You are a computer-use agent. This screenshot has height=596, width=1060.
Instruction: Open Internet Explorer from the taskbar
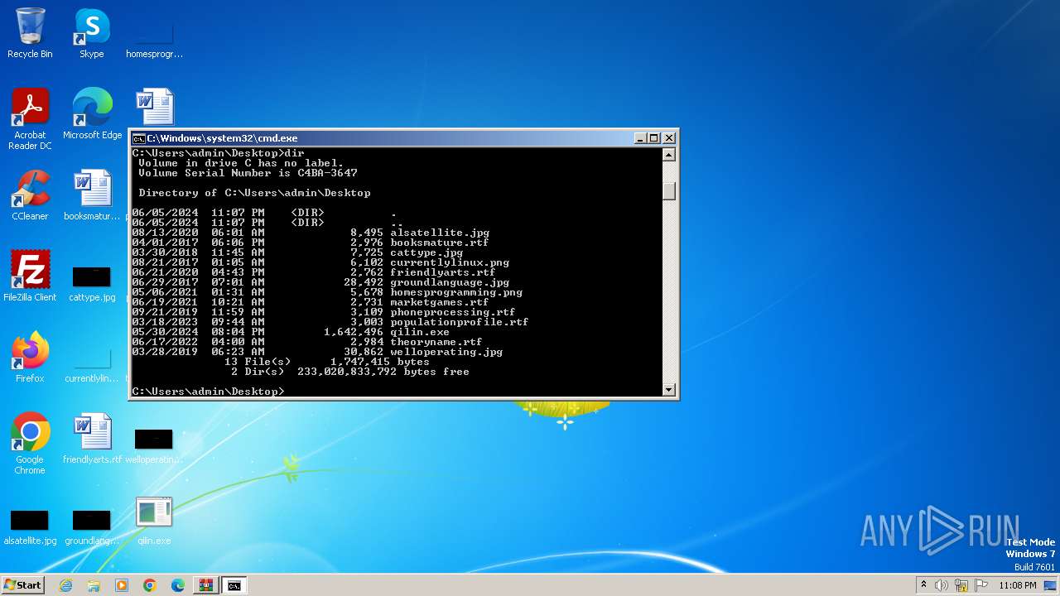pyautogui.click(x=66, y=585)
